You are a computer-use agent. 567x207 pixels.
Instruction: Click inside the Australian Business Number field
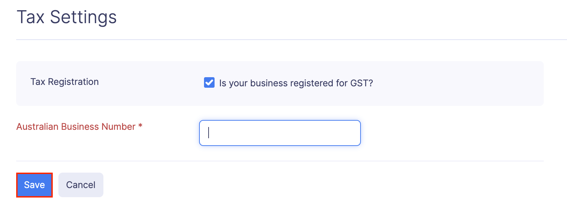coord(280,133)
